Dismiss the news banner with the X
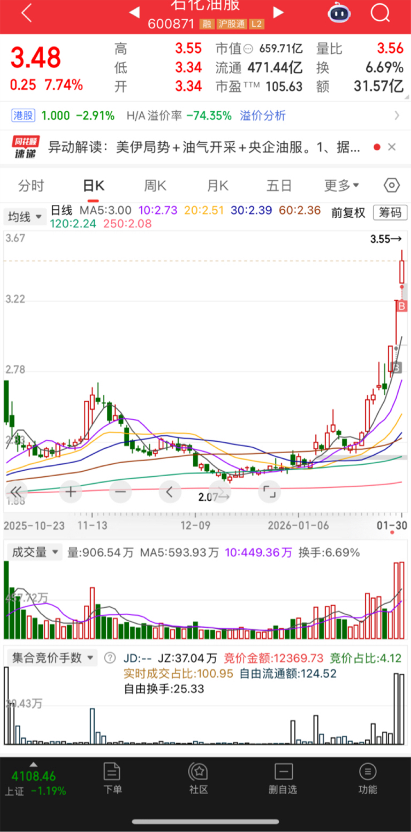 pos(392,147)
